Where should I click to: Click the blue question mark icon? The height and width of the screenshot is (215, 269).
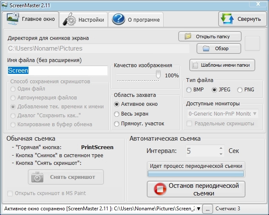(119, 19)
